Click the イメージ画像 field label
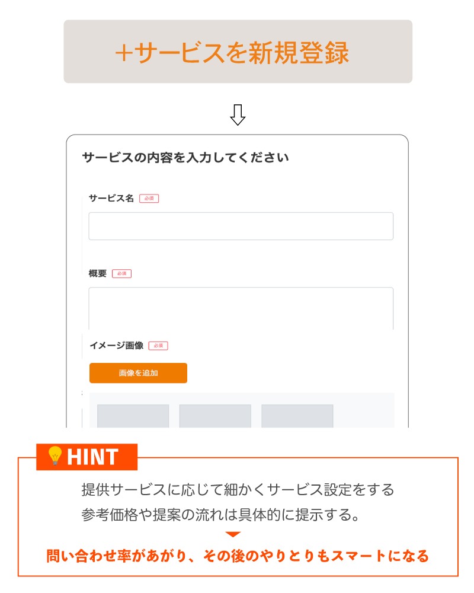 [x=117, y=345]
